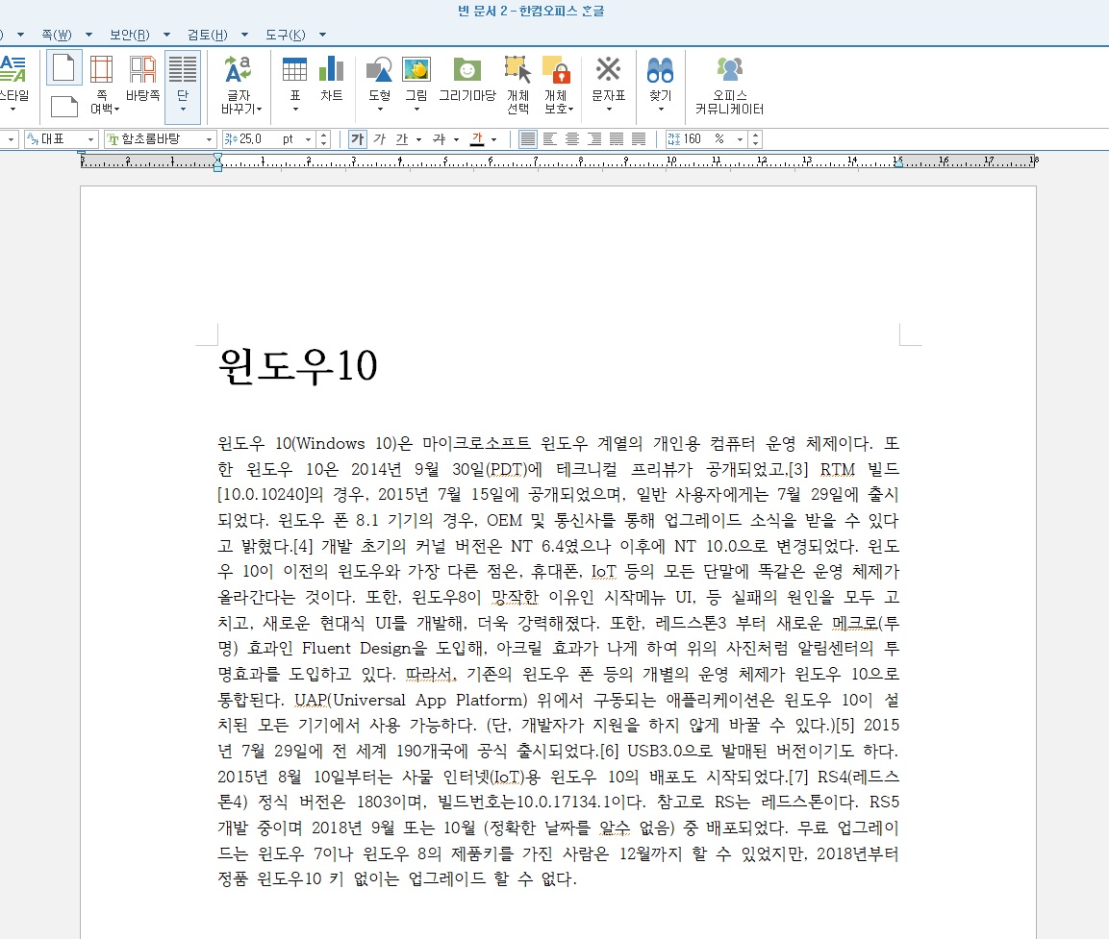The width and height of the screenshot is (1109, 939).
Task: Open the 쪽(W) menu
Action: [57, 35]
